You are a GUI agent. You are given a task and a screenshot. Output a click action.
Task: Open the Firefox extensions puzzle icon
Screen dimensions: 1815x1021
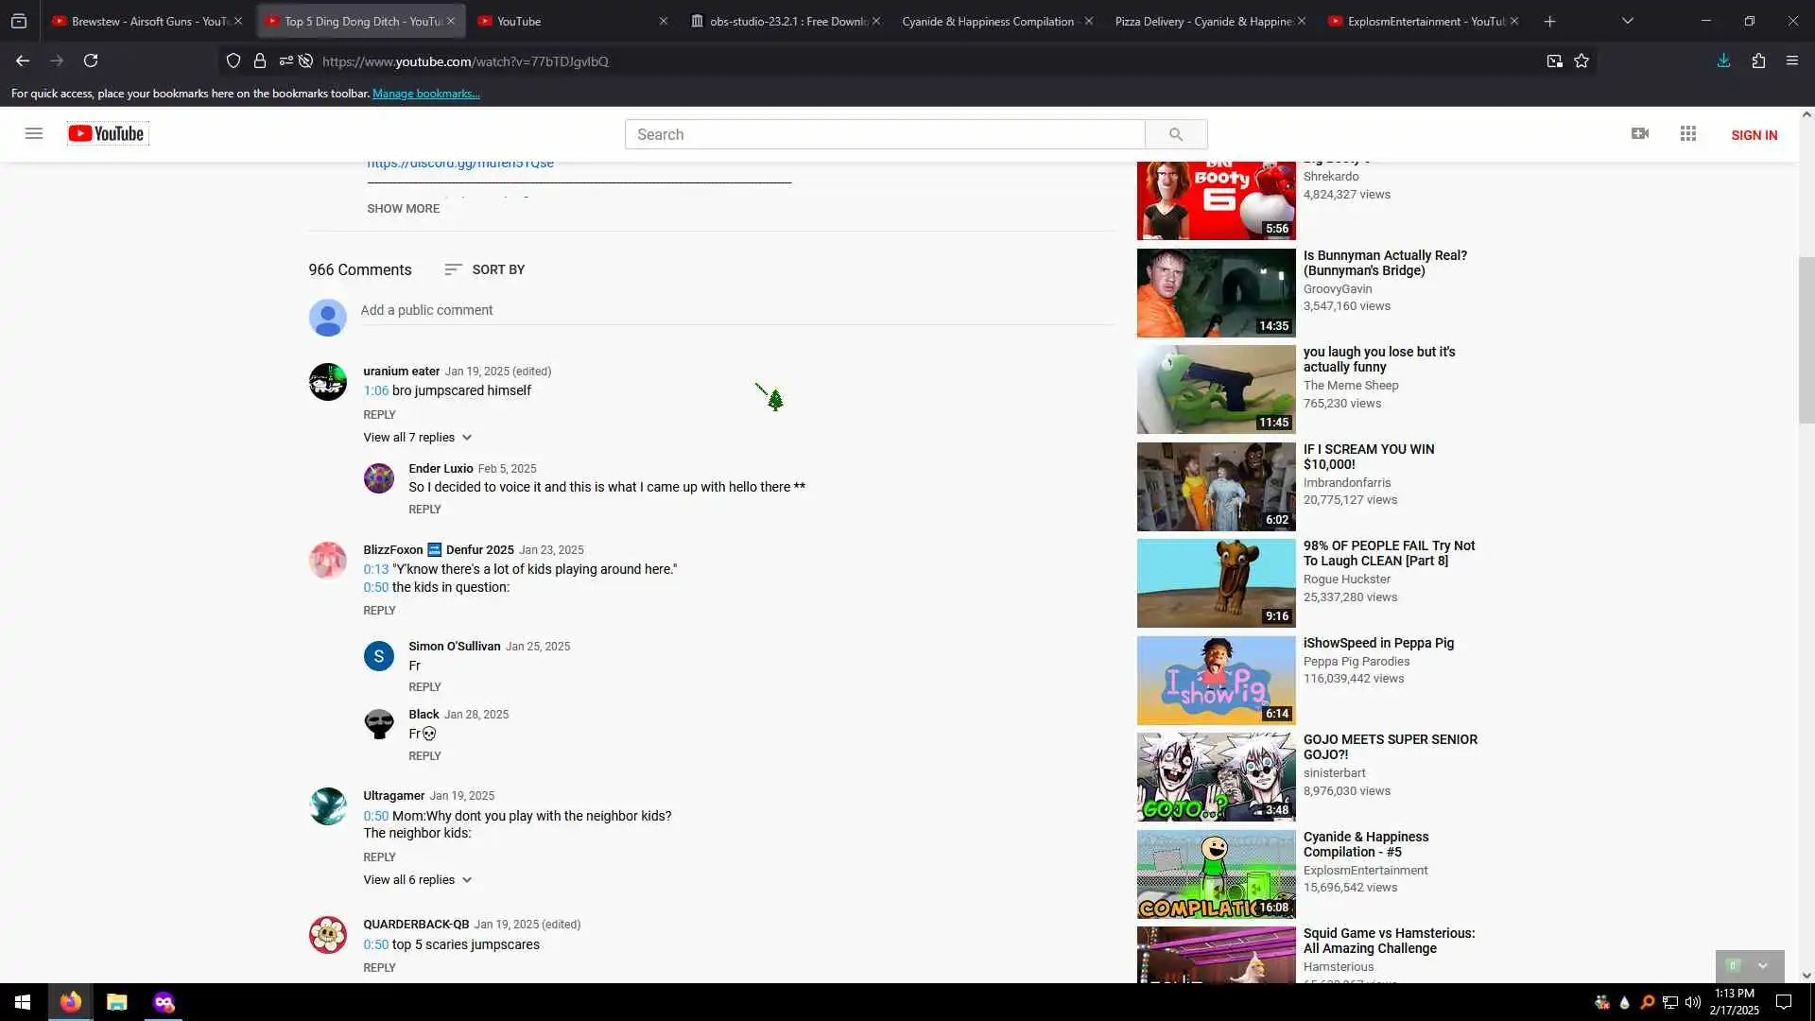[x=1758, y=61]
